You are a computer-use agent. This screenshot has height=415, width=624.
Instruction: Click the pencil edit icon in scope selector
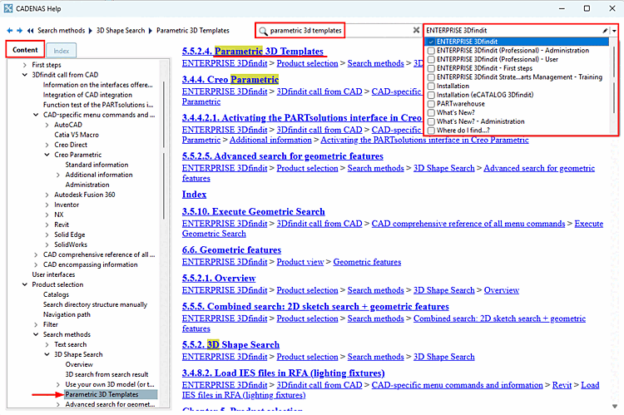(x=606, y=31)
